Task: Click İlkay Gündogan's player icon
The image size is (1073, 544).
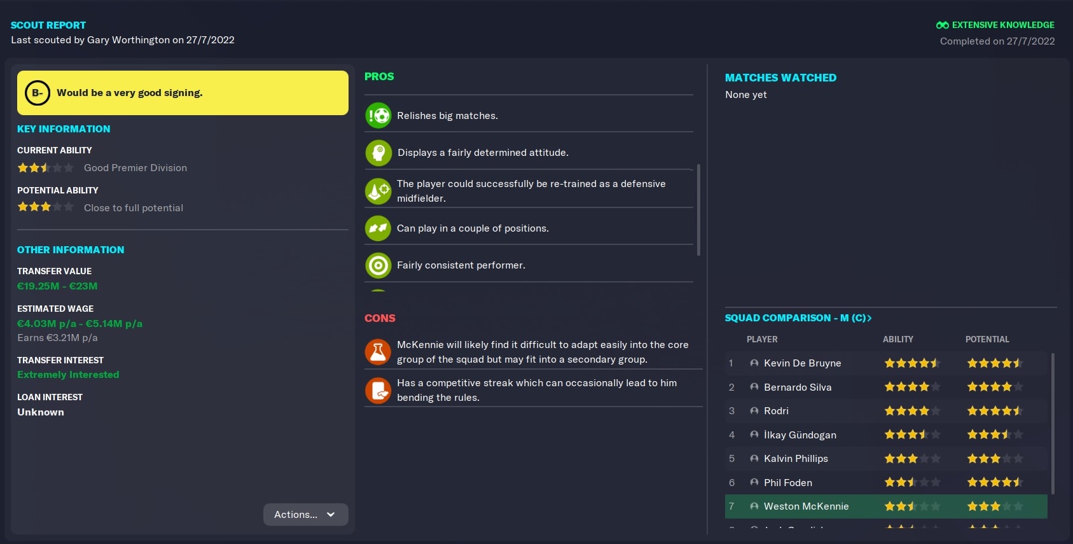Action: pyautogui.click(x=754, y=435)
